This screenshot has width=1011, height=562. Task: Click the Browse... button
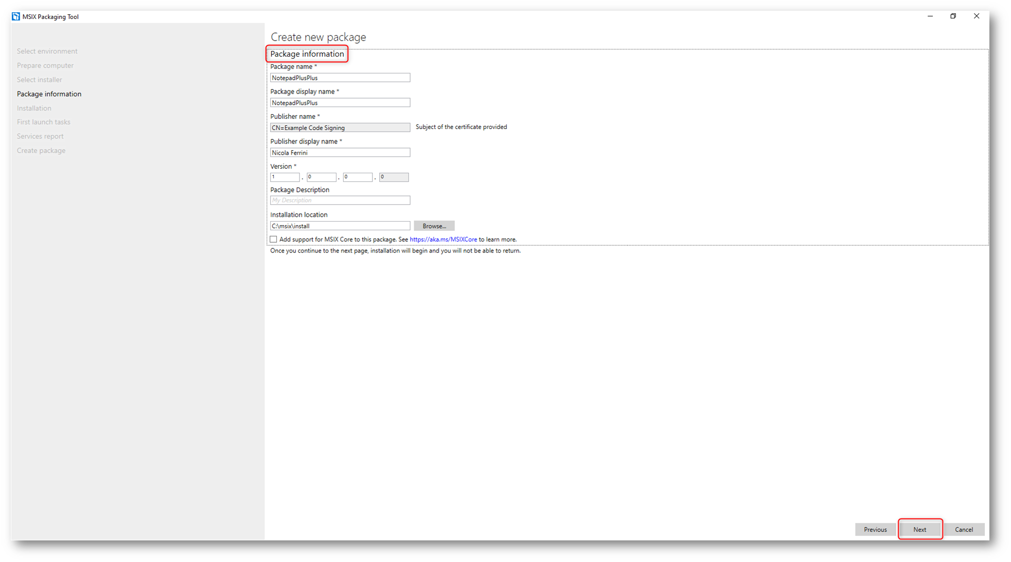(x=434, y=226)
